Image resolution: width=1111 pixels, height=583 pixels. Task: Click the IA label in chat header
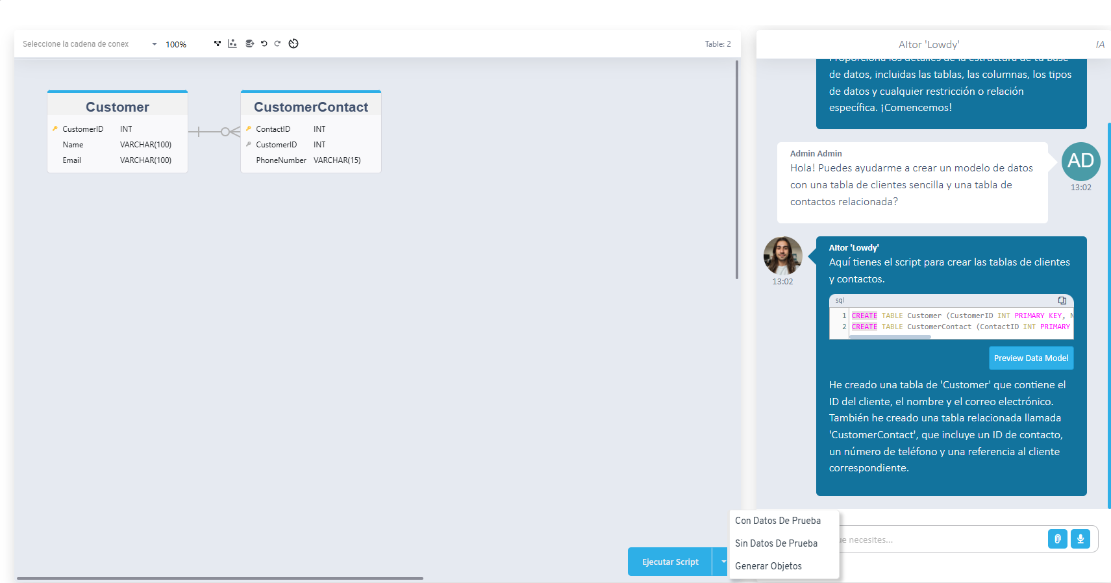[x=1100, y=44]
